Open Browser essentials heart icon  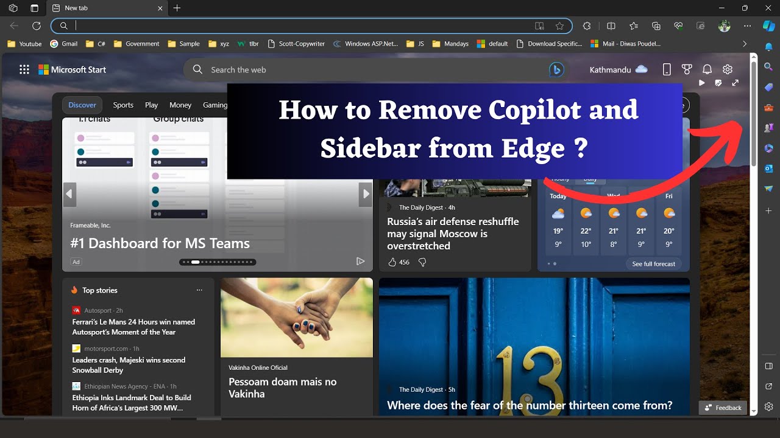click(678, 26)
